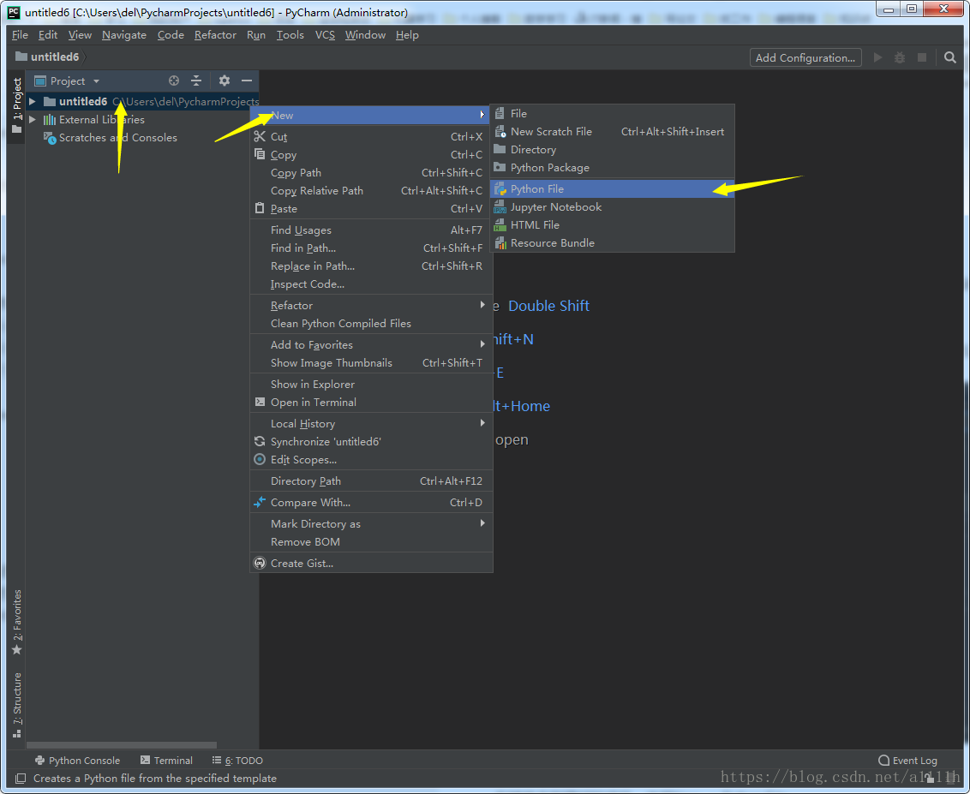The width and height of the screenshot is (970, 794).
Task: Open the File menu
Action: coord(20,34)
